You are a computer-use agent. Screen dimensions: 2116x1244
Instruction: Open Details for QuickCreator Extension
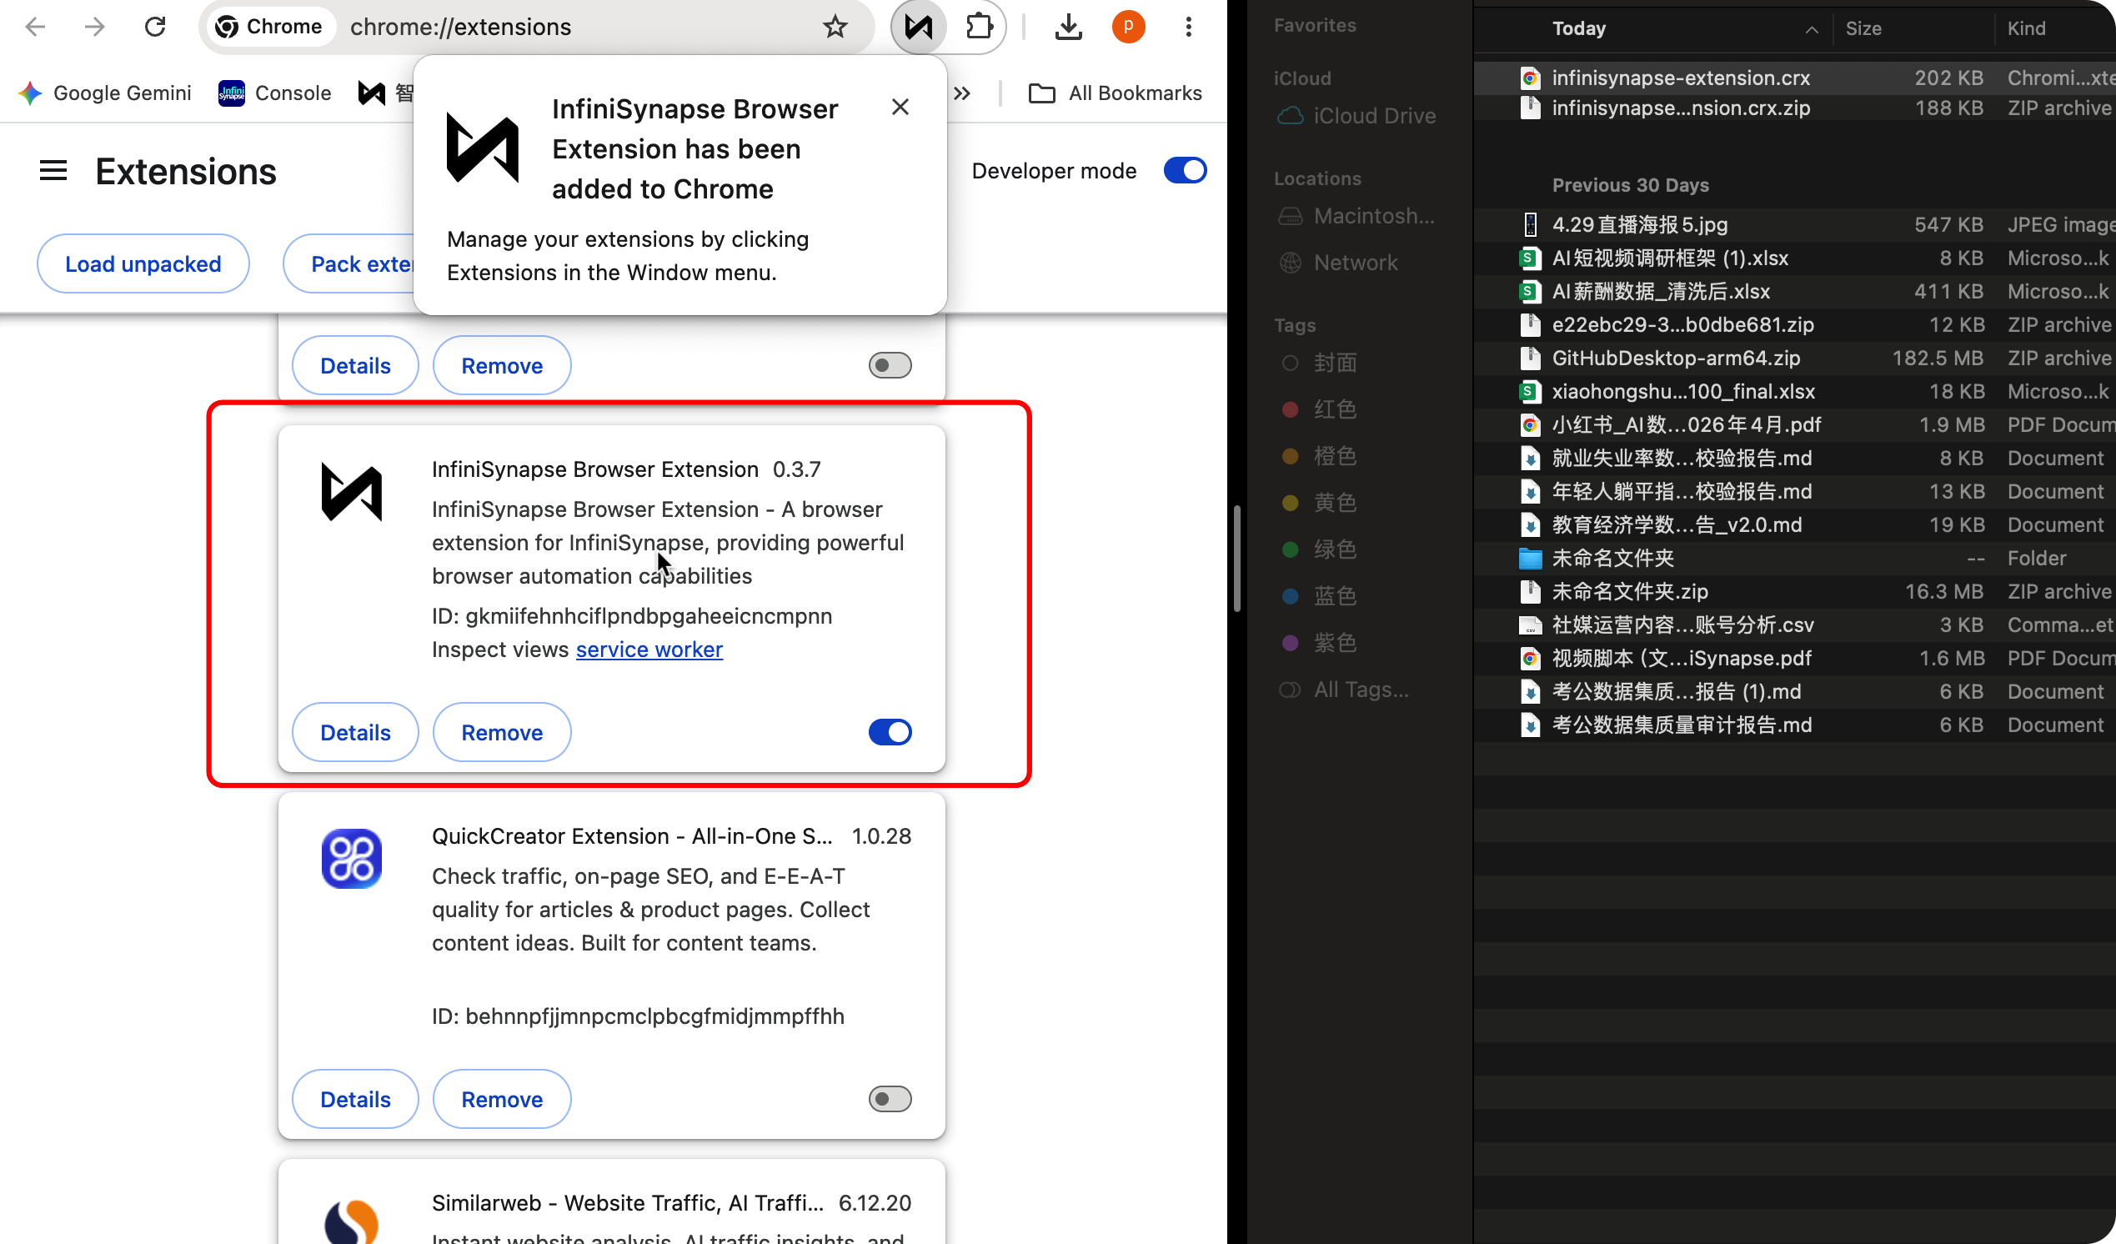[x=355, y=1099]
